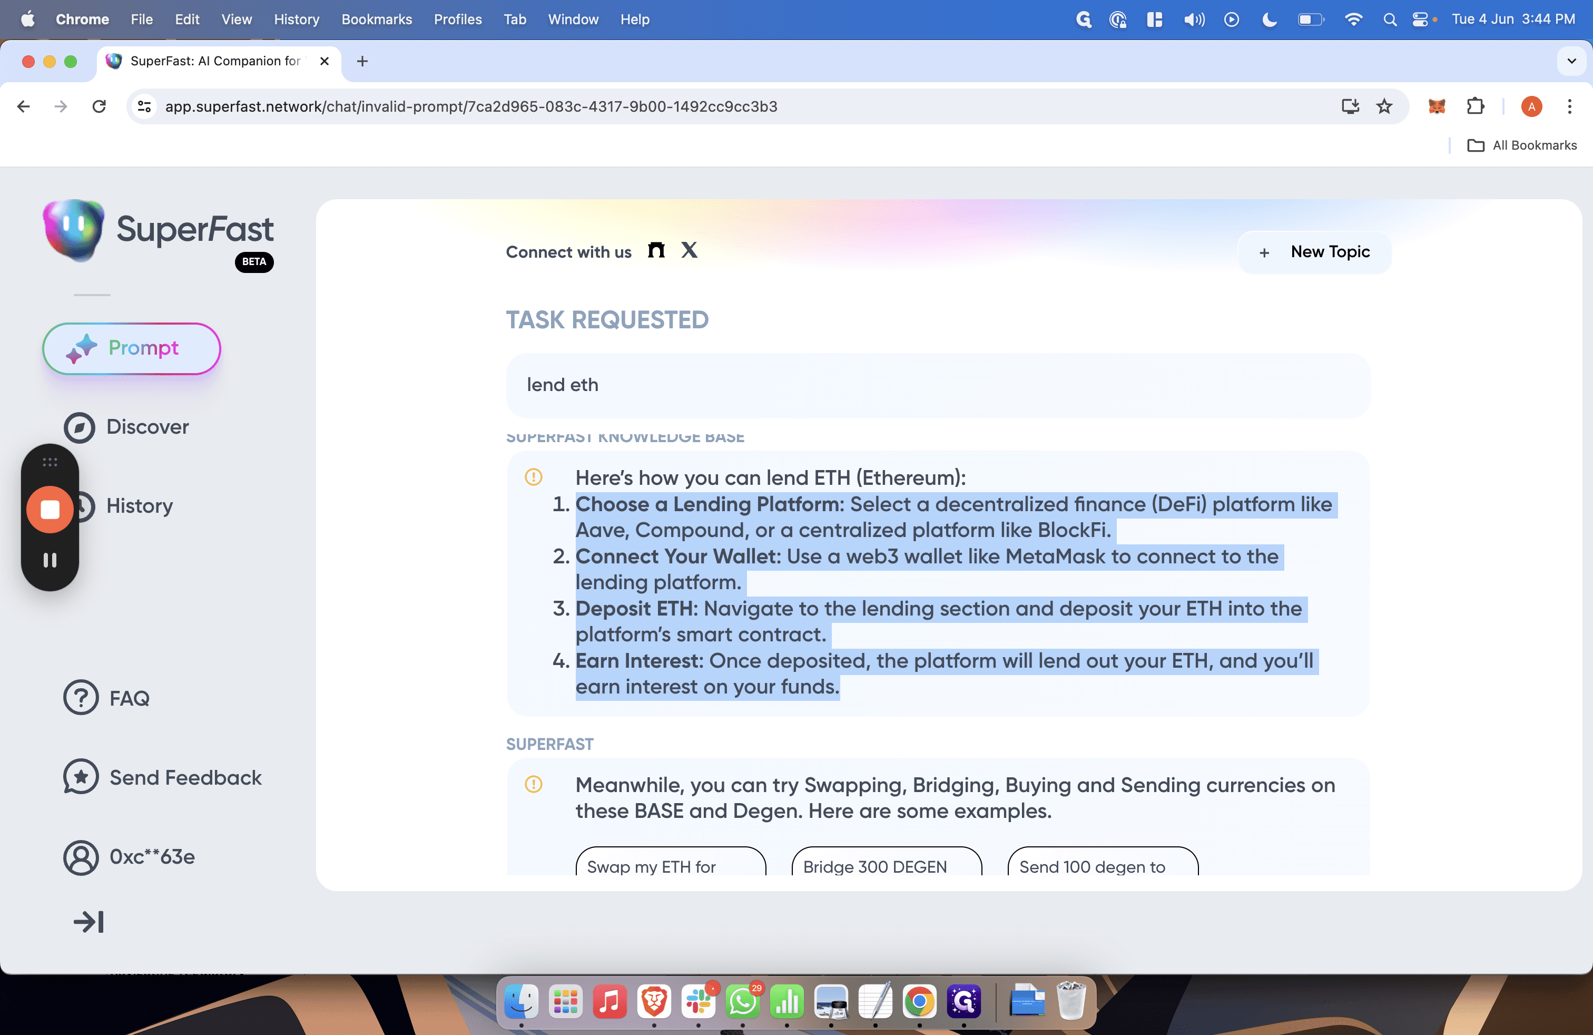This screenshot has width=1593, height=1035.
Task: Open the Profiles menu
Action: tap(458, 19)
